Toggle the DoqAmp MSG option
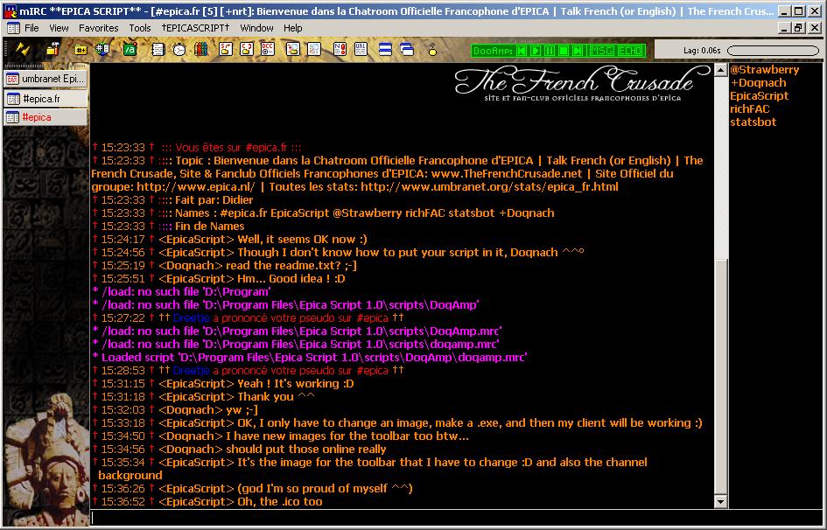 pos(601,51)
